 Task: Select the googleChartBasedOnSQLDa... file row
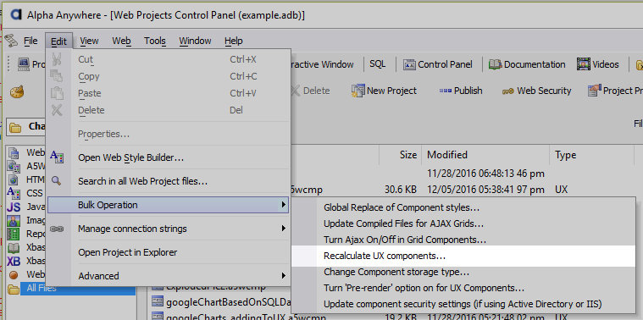[221, 302]
